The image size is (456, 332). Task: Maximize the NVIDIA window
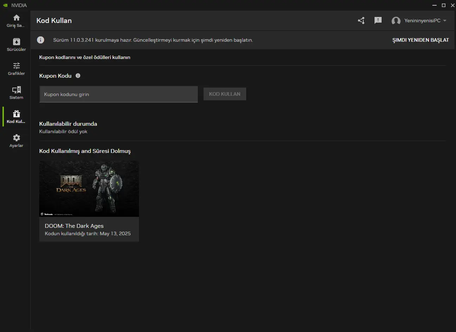[444, 5]
